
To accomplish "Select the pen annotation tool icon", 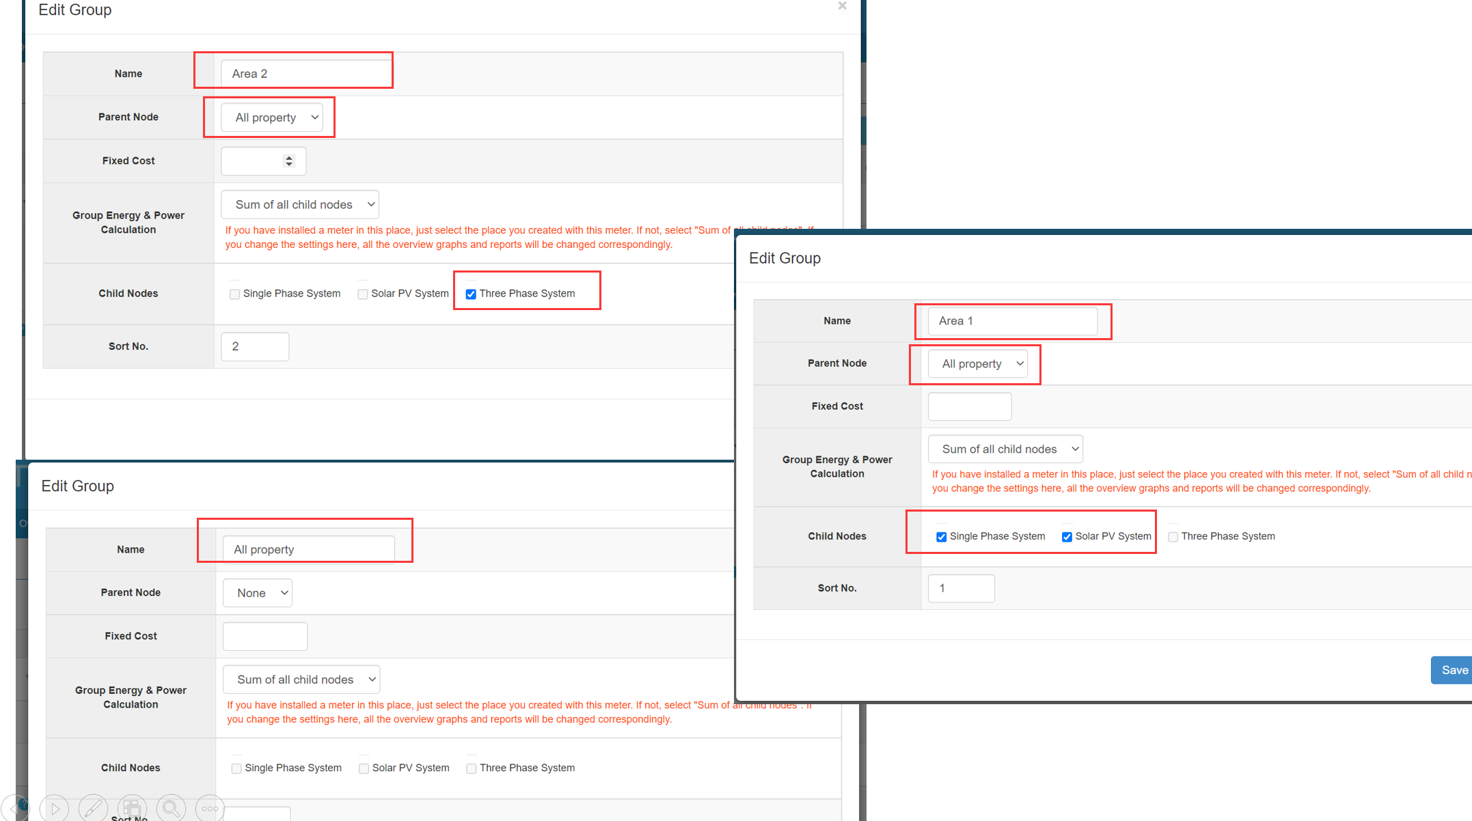I will [x=93, y=809].
